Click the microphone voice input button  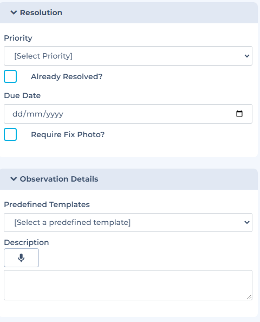tap(21, 257)
